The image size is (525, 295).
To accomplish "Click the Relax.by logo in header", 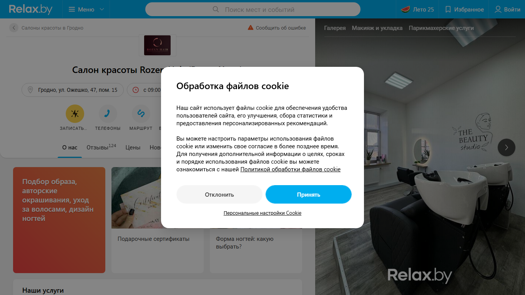I will (x=31, y=9).
